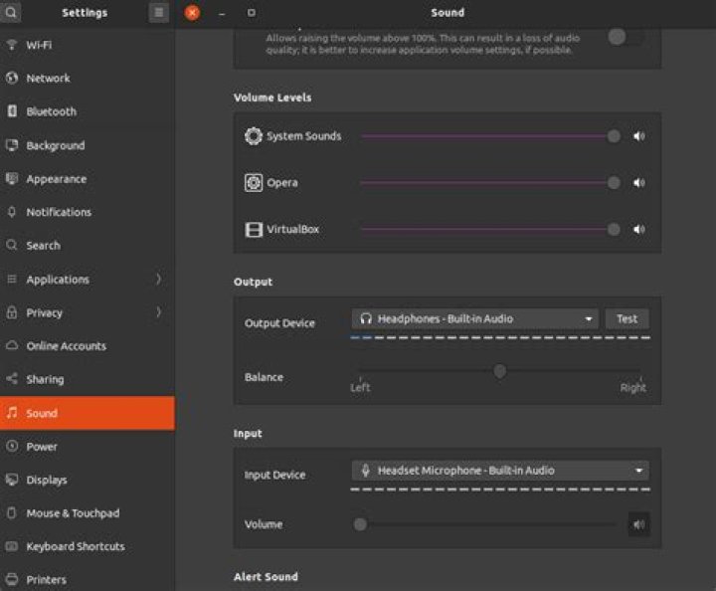Open the Output Device dropdown
The image size is (716, 591).
point(474,318)
